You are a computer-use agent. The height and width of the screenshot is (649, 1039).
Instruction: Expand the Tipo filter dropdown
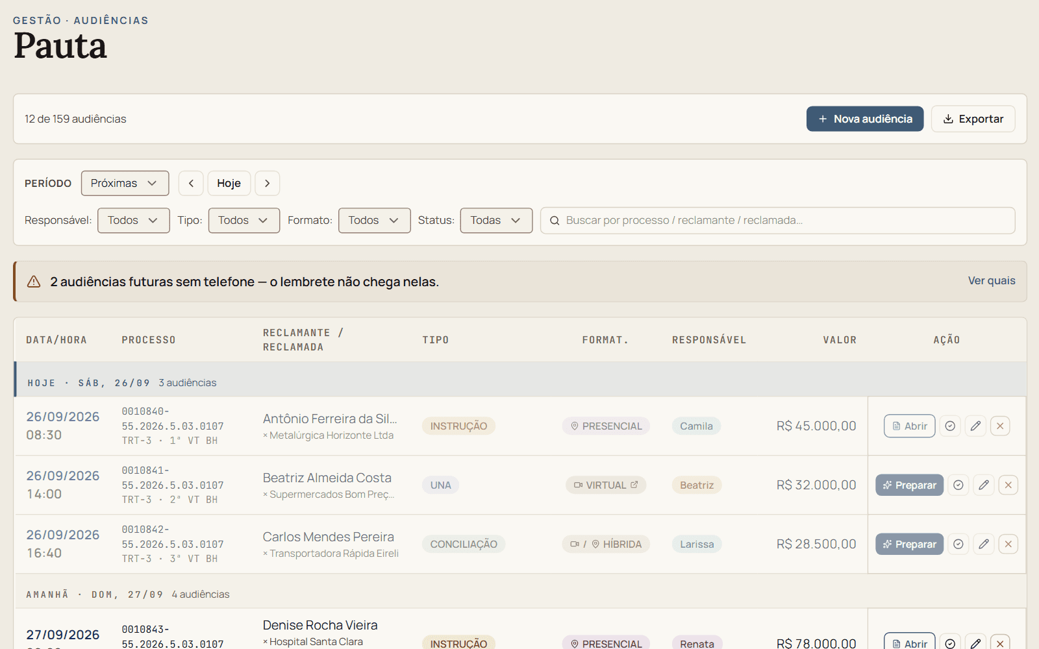pyautogui.click(x=244, y=221)
